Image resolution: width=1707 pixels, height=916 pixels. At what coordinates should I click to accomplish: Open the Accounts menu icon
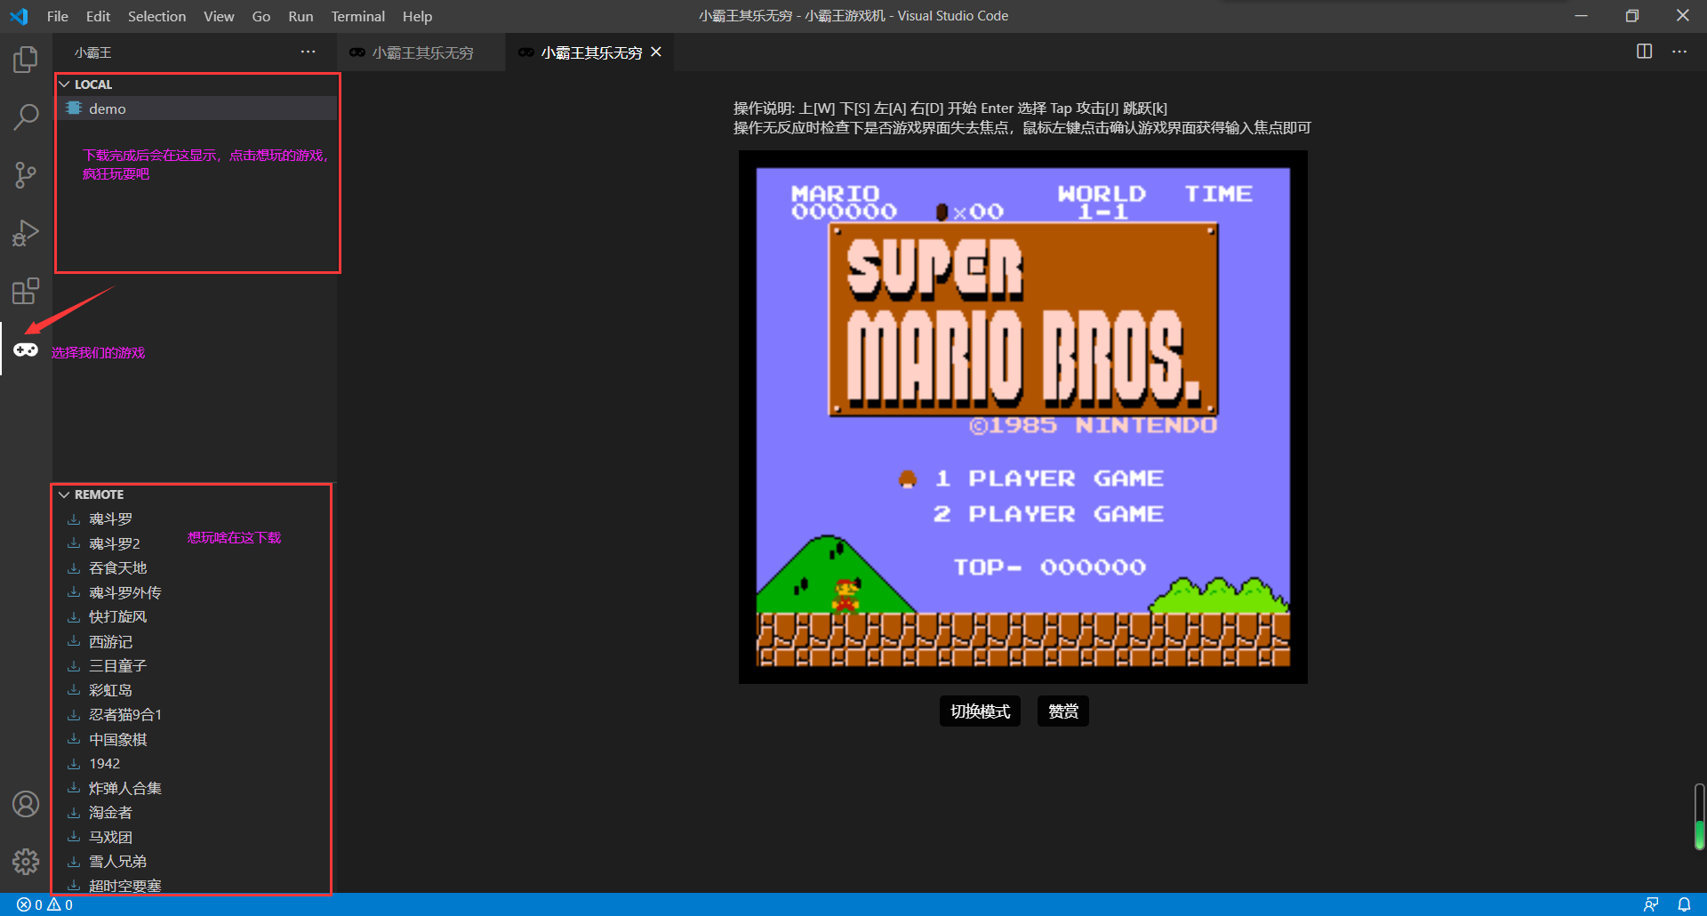coord(26,804)
